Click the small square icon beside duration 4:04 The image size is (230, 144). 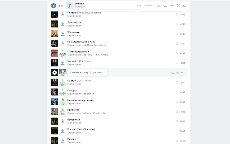(177, 92)
